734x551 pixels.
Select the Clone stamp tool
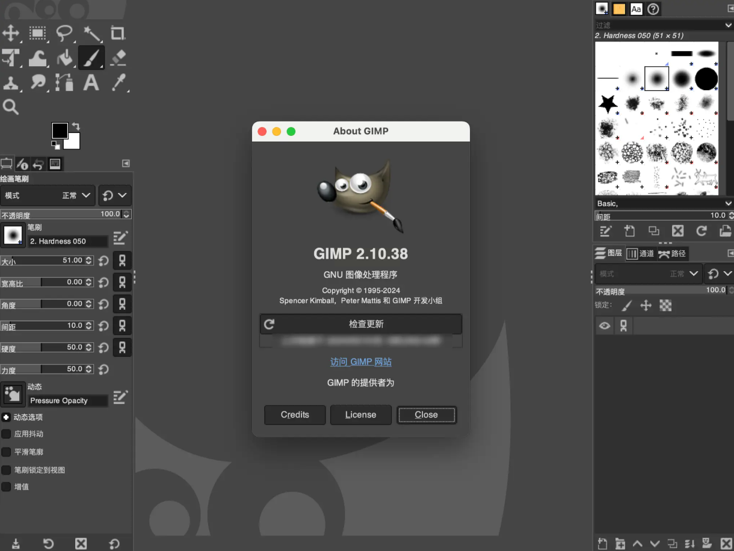click(11, 82)
